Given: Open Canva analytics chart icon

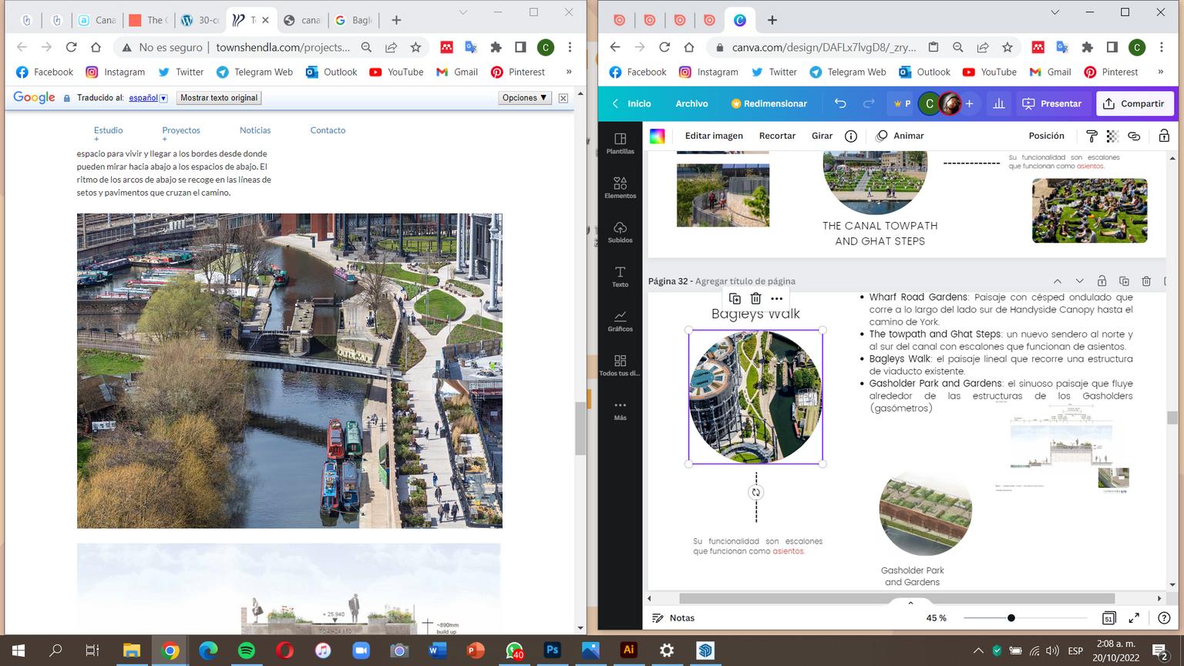Looking at the screenshot, I should [x=998, y=103].
